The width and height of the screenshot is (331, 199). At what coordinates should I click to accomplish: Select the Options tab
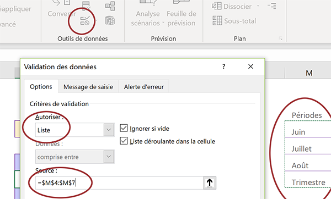pyautogui.click(x=41, y=86)
